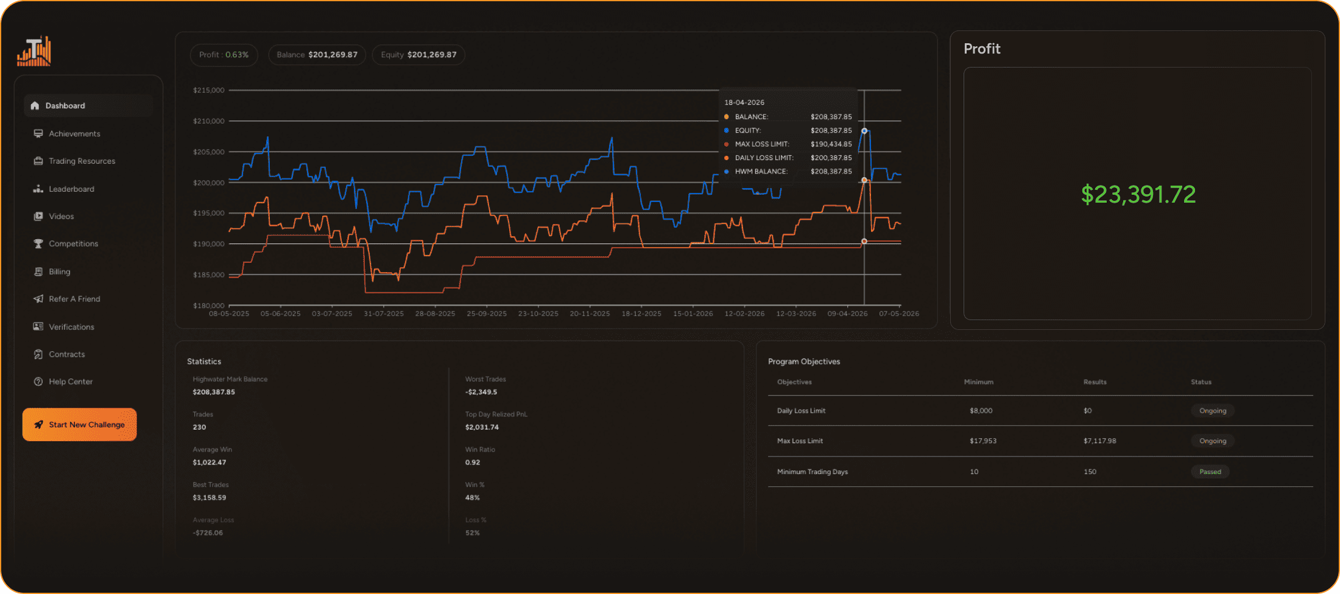Click the Minimum Trading Days result 150
This screenshot has height=594, width=1340.
click(1090, 472)
